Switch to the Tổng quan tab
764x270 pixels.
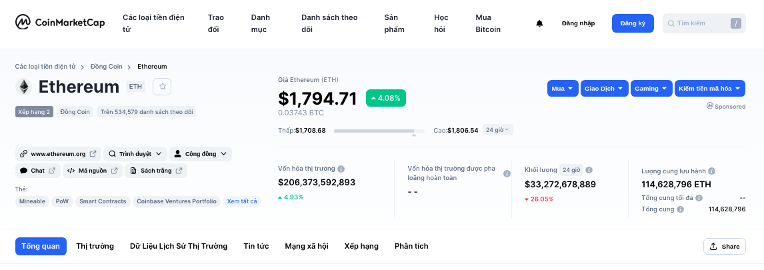click(41, 246)
